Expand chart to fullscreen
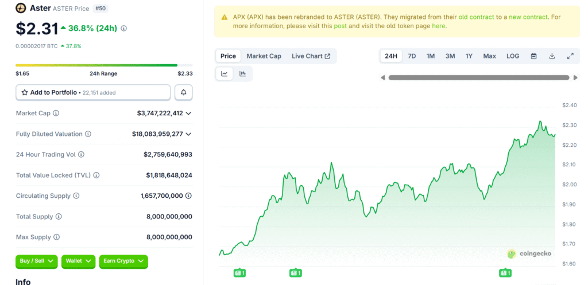 coord(570,56)
